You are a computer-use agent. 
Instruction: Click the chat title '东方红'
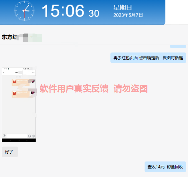click(9, 37)
